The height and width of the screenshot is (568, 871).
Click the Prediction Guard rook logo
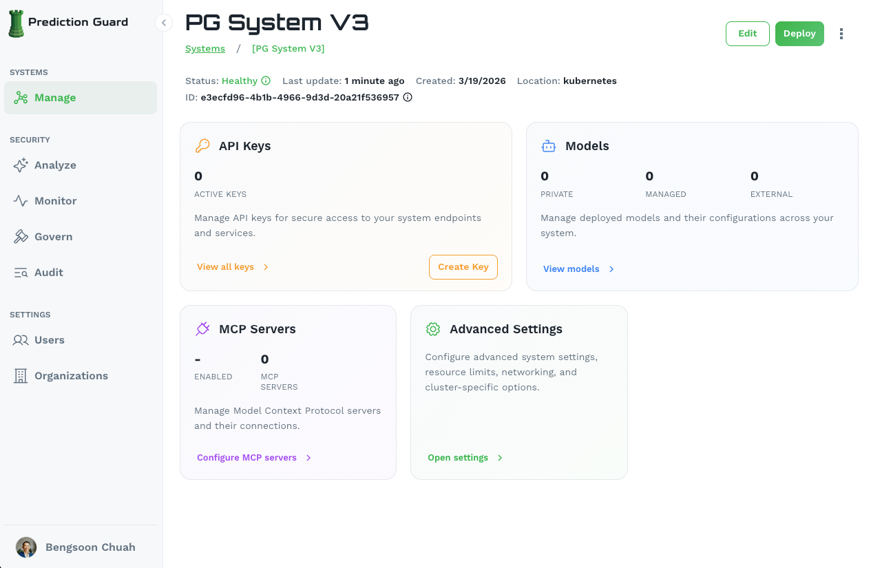(x=17, y=22)
